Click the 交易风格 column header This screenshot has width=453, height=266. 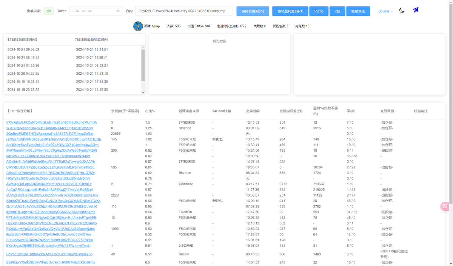[x=387, y=111]
